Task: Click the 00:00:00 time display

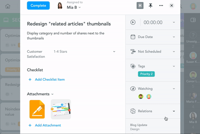Action: (x=153, y=22)
